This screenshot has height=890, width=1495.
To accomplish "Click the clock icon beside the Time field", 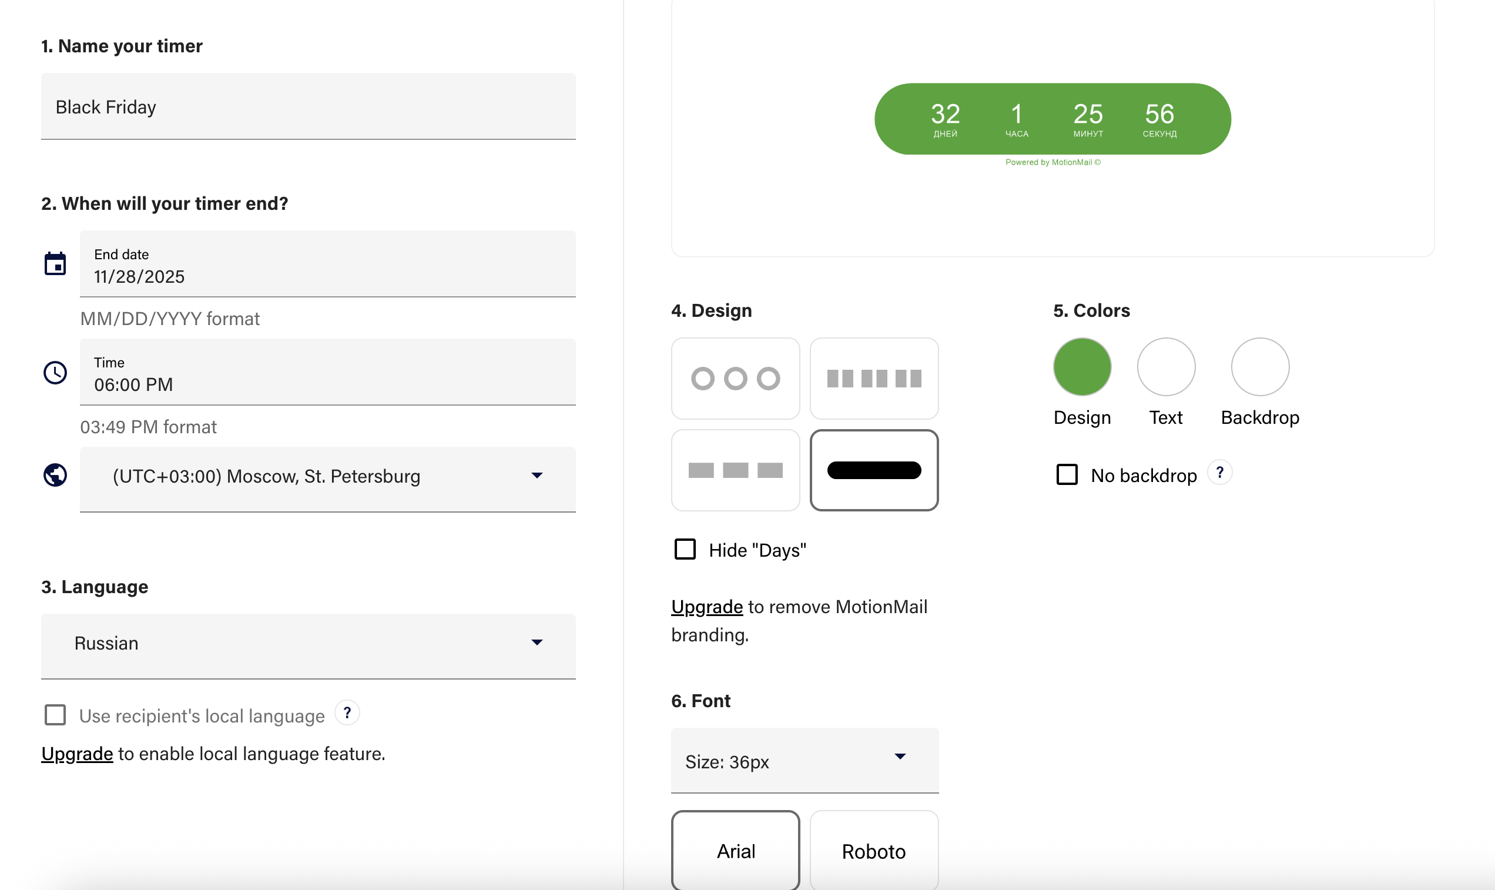I will pyautogui.click(x=55, y=373).
